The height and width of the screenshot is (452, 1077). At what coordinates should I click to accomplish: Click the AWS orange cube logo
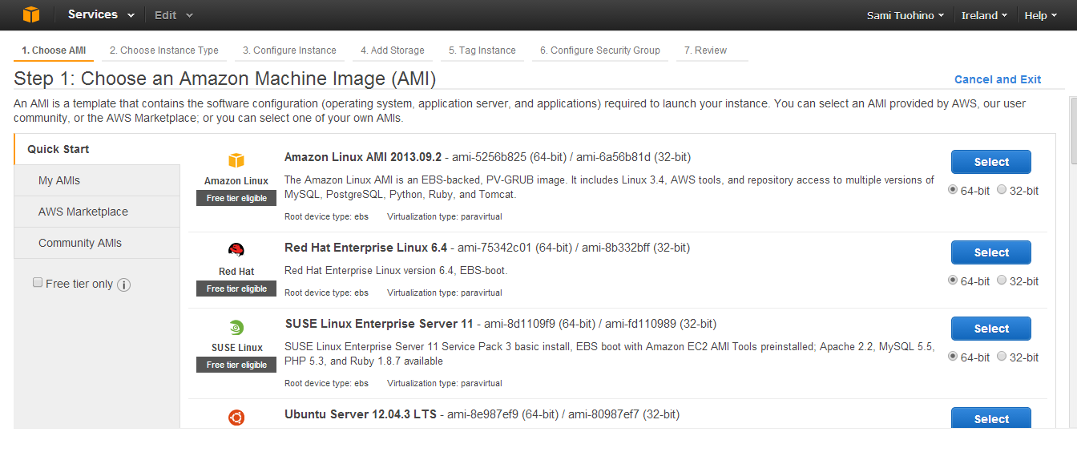pyautogui.click(x=30, y=14)
